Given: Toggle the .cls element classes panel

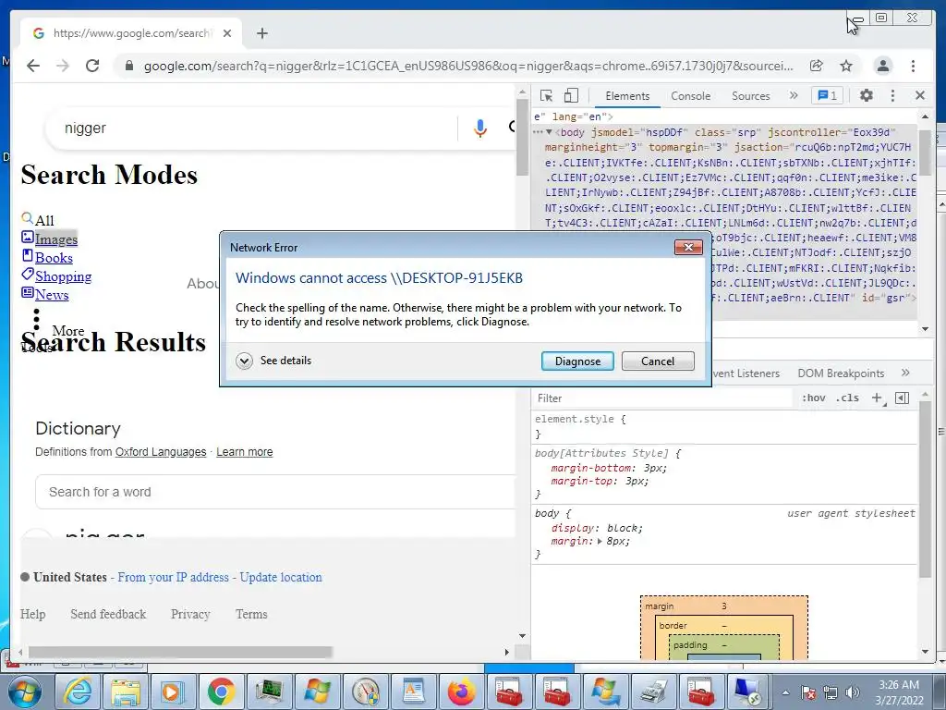Looking at the screenshot, I should click(x=848, y=398).
